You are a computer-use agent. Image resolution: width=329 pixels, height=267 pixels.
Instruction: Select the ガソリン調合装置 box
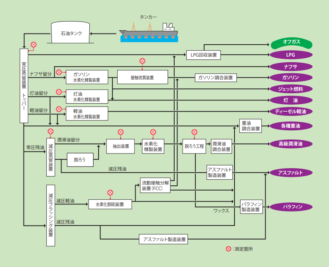click(x=216, y=78)
